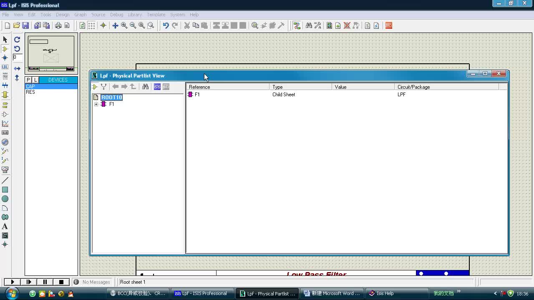Screen dimensions: 534x300
Task: Stop the simulation
Action: pyautogui.click(x=61, y=282)
